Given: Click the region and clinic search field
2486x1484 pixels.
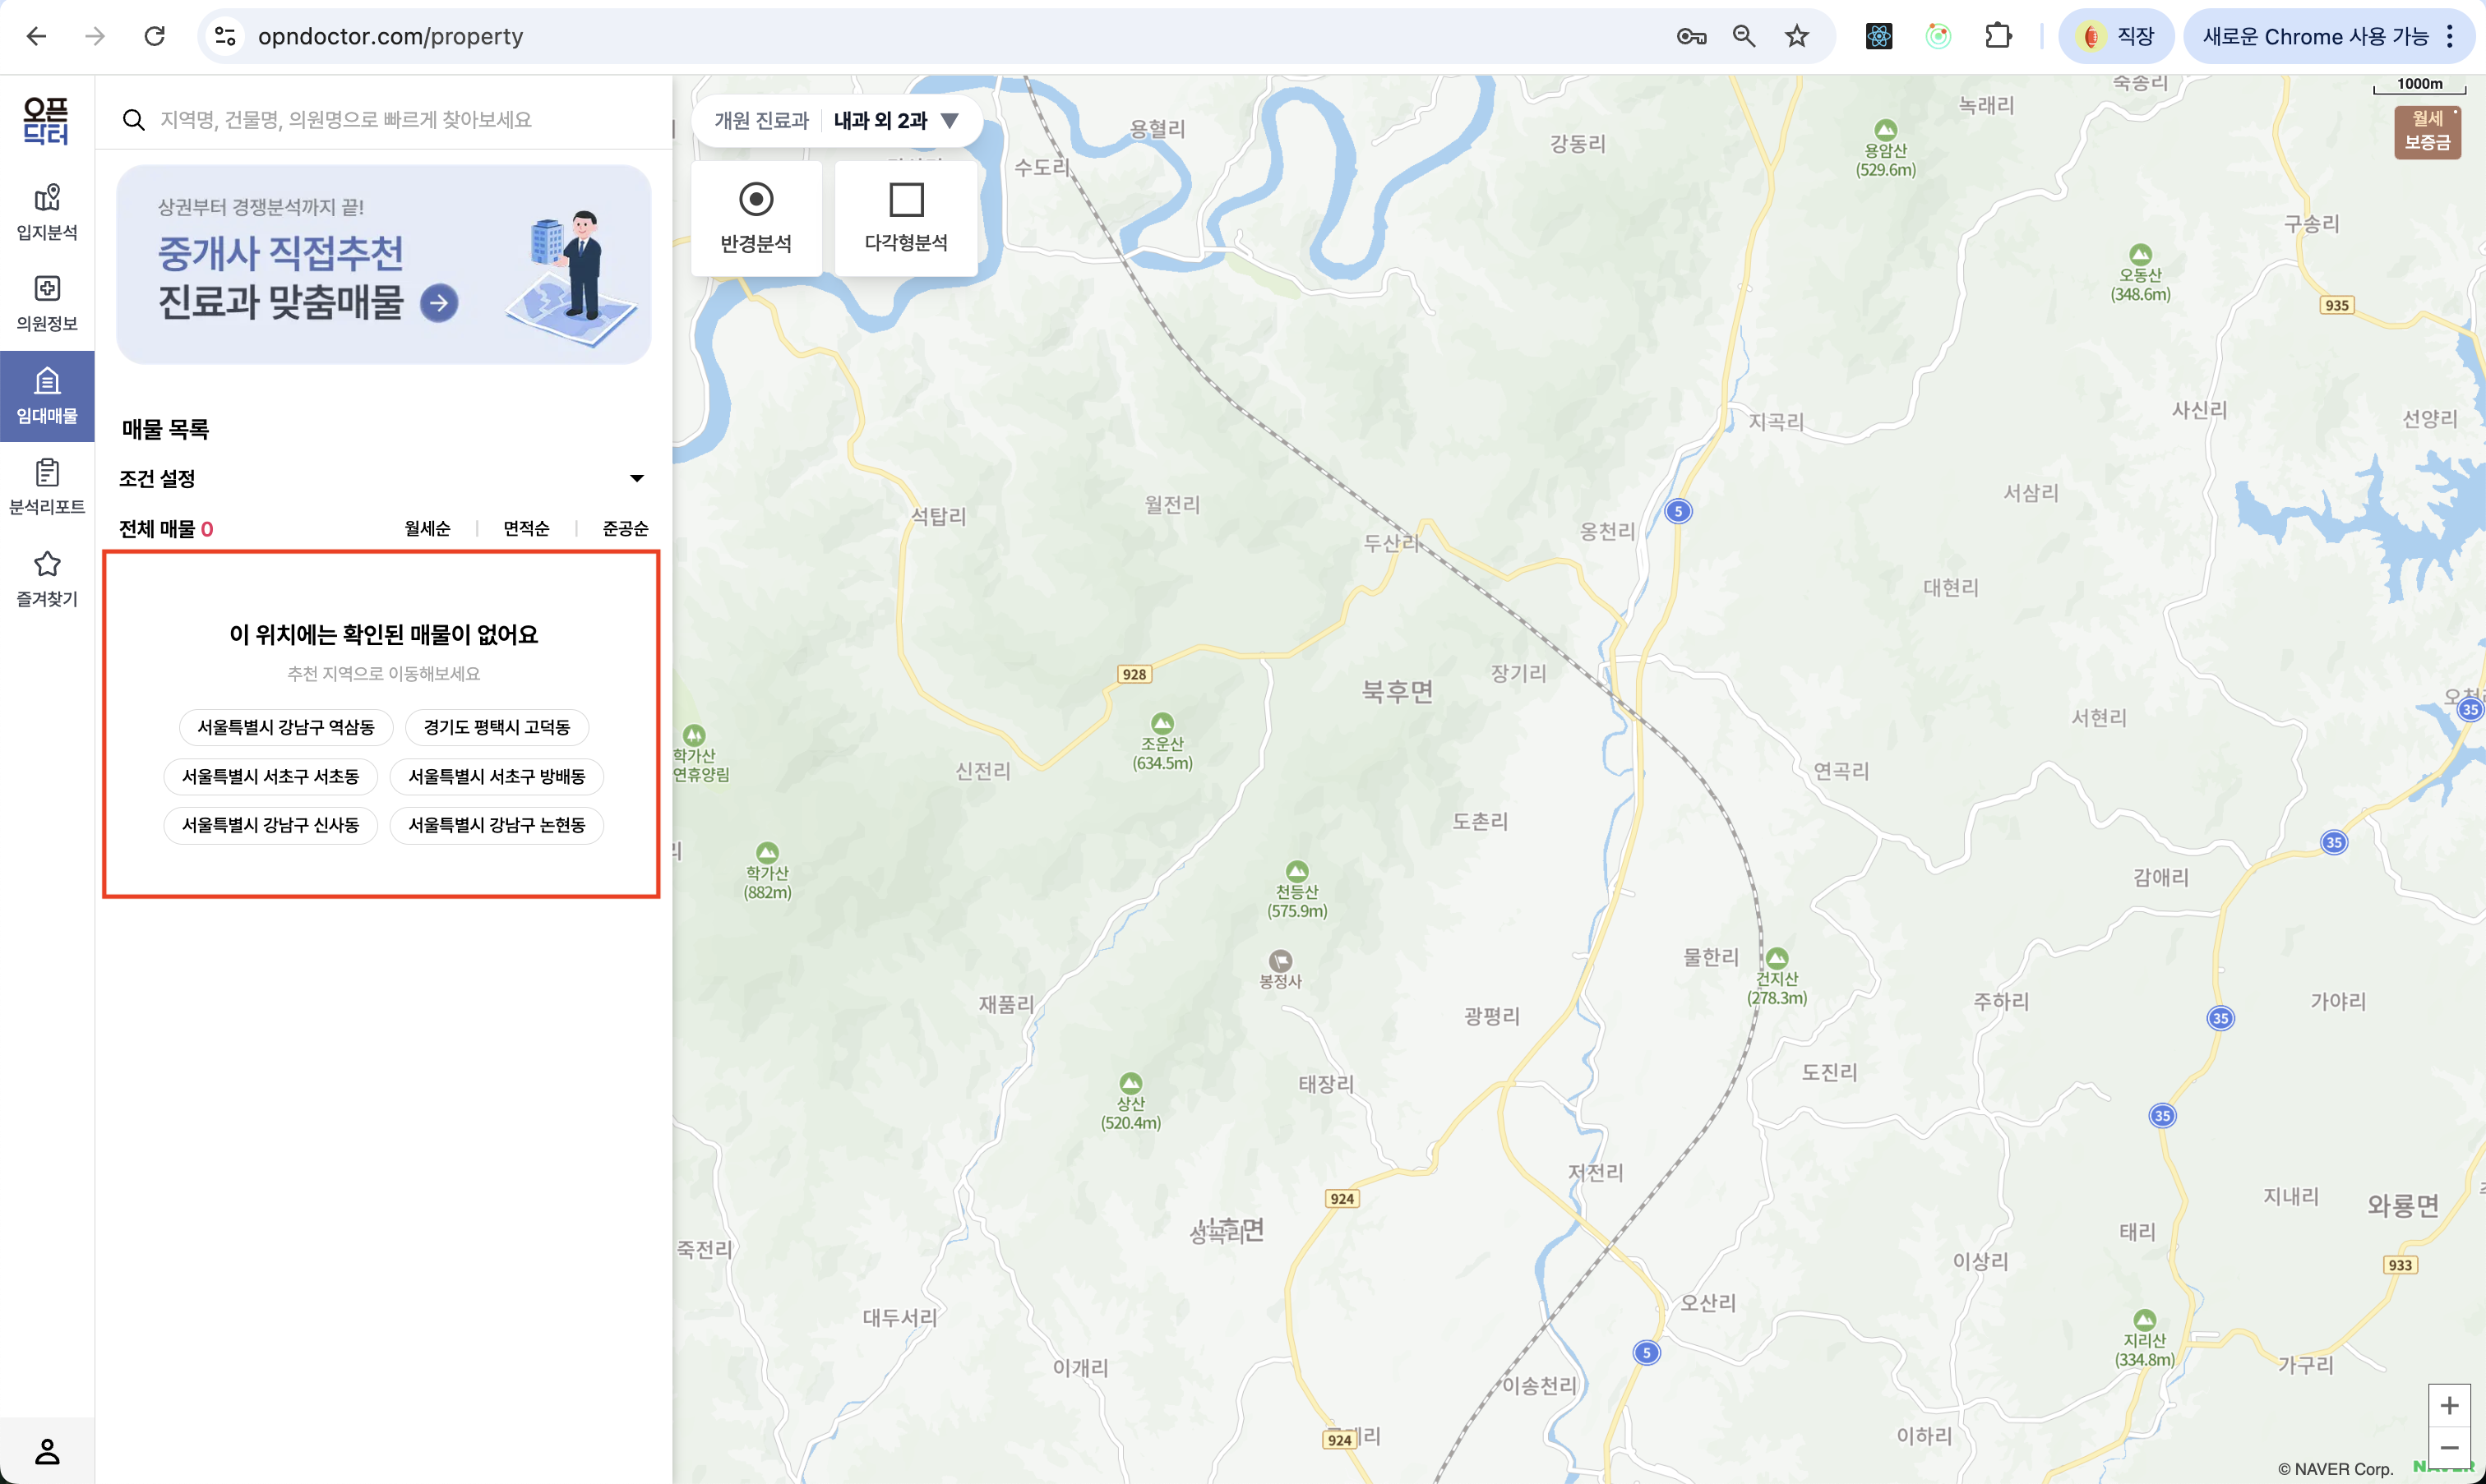Looking at the screenshot, I should pyautogui.click(x=345, y=120).
